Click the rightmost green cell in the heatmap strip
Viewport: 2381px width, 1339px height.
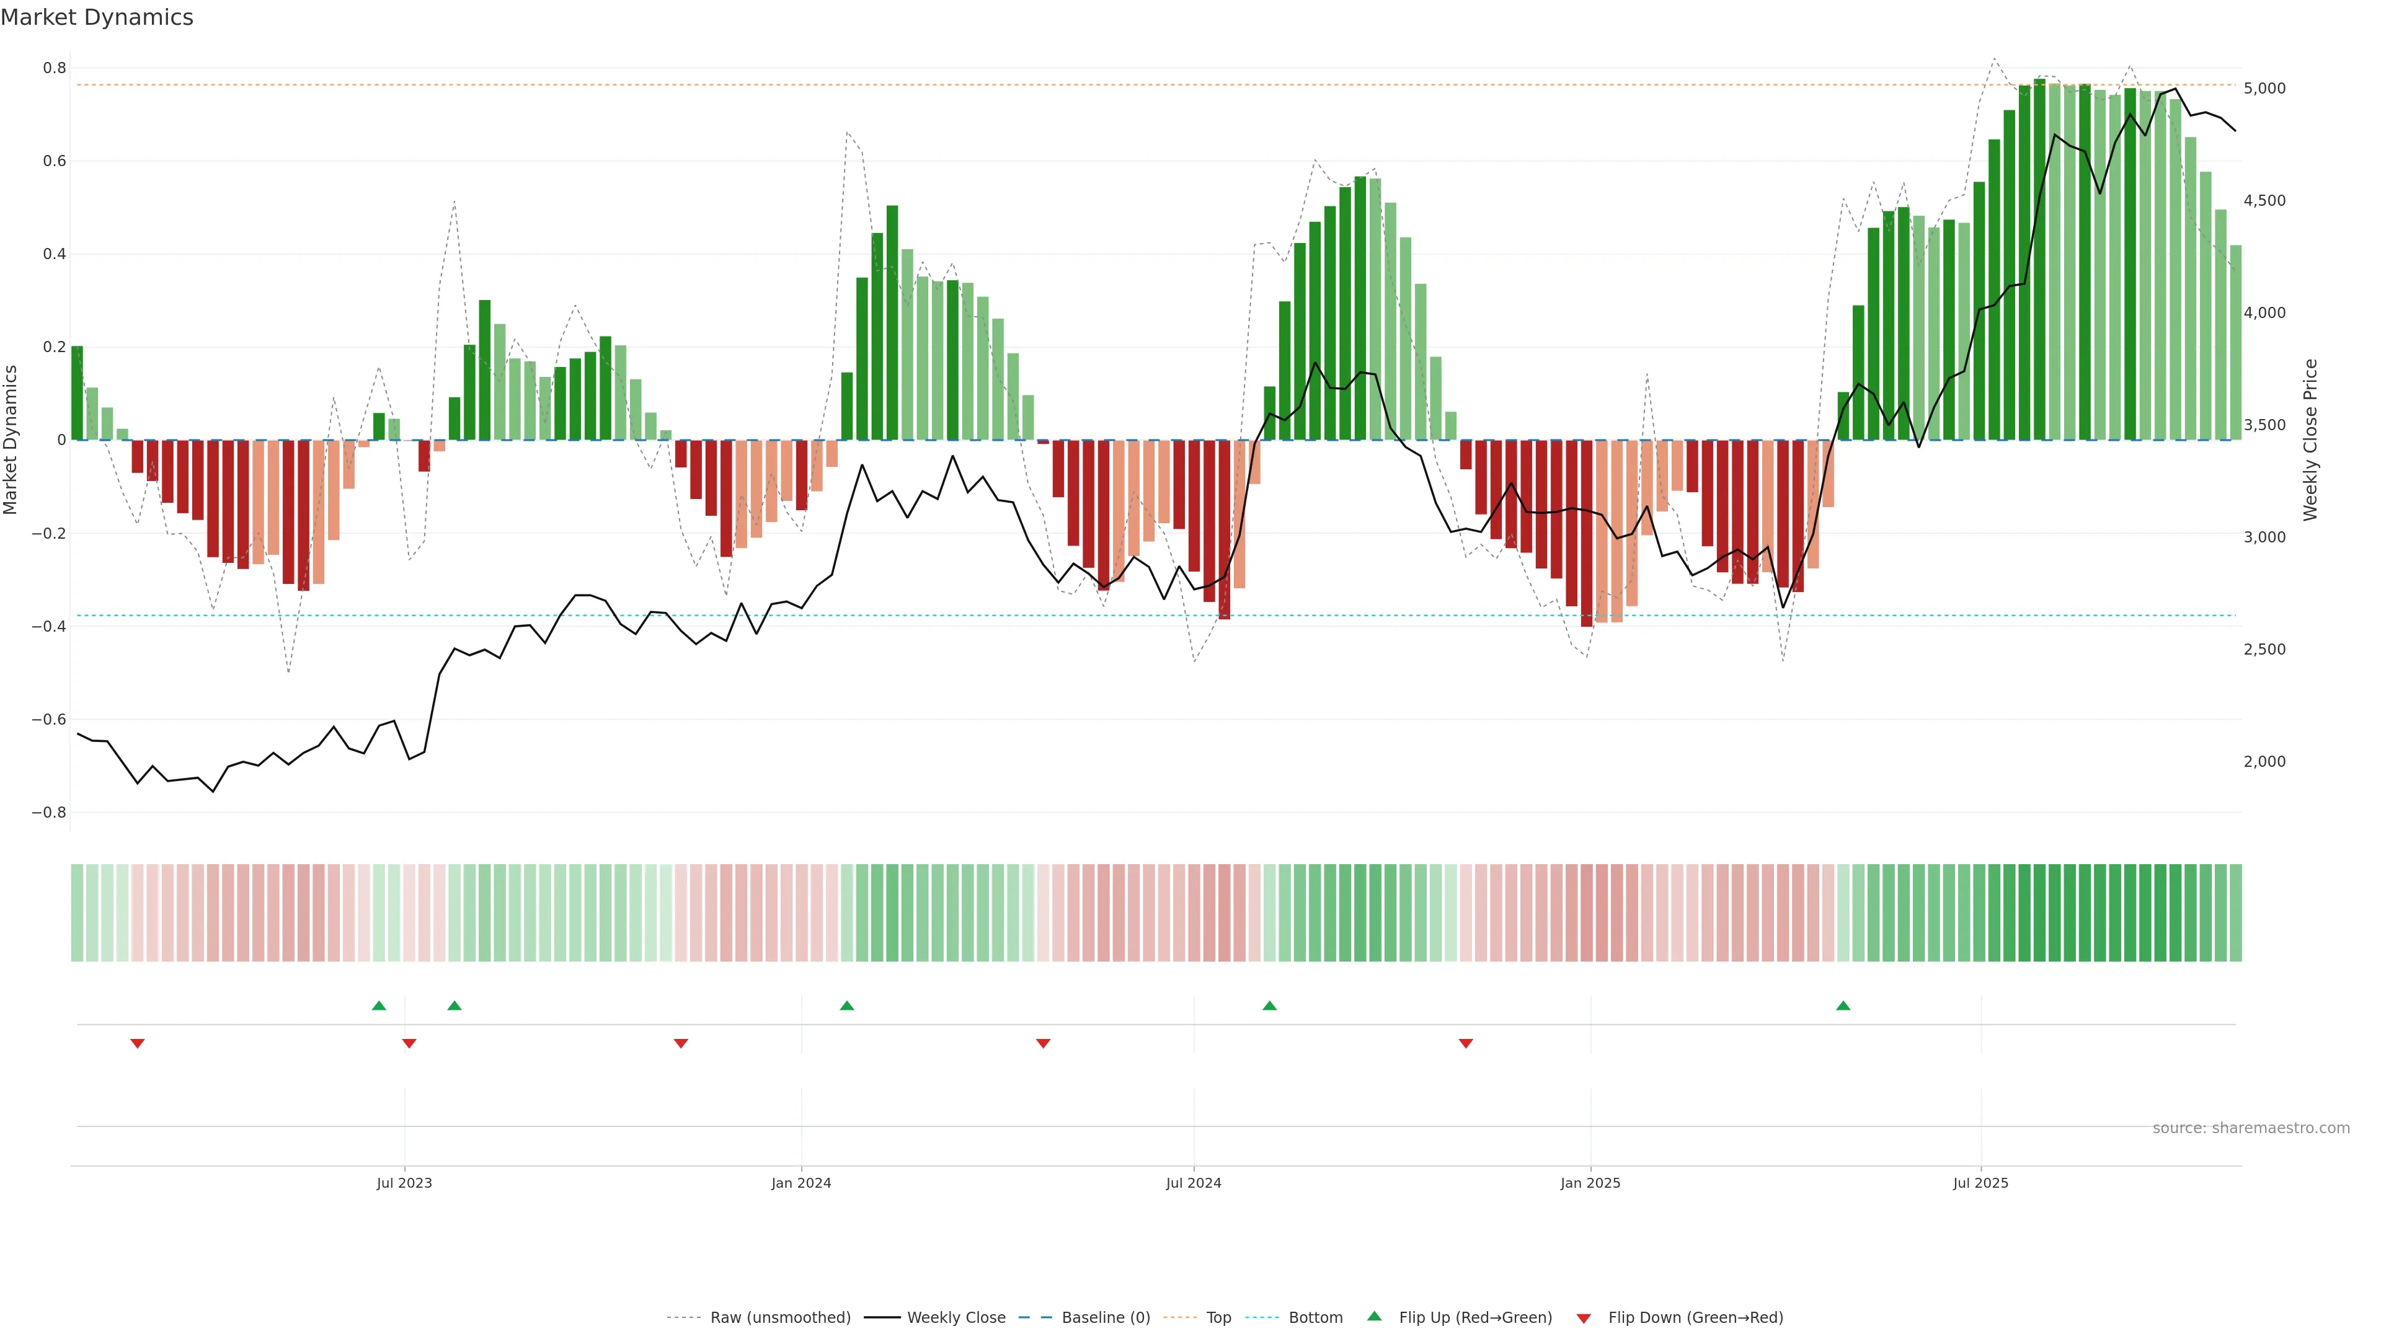tap(2235, 912)
